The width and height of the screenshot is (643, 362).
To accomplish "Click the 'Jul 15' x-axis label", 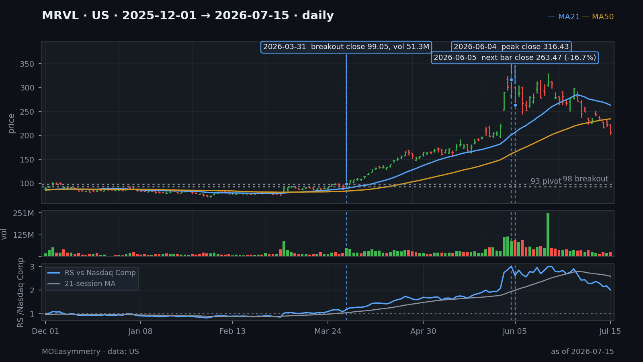I will pyautogui.click(x=610, y=331).
